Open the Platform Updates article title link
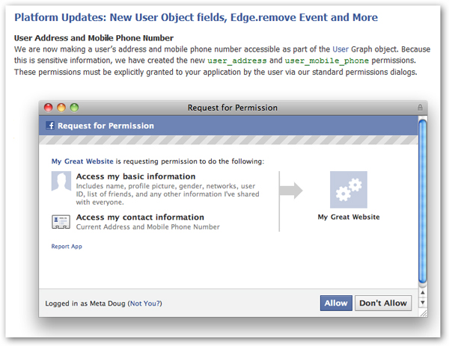The height and width of the screenshot is (346, 449). (x=196, y=17)
